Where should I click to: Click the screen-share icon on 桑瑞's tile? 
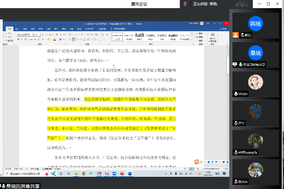coord(235,65)
